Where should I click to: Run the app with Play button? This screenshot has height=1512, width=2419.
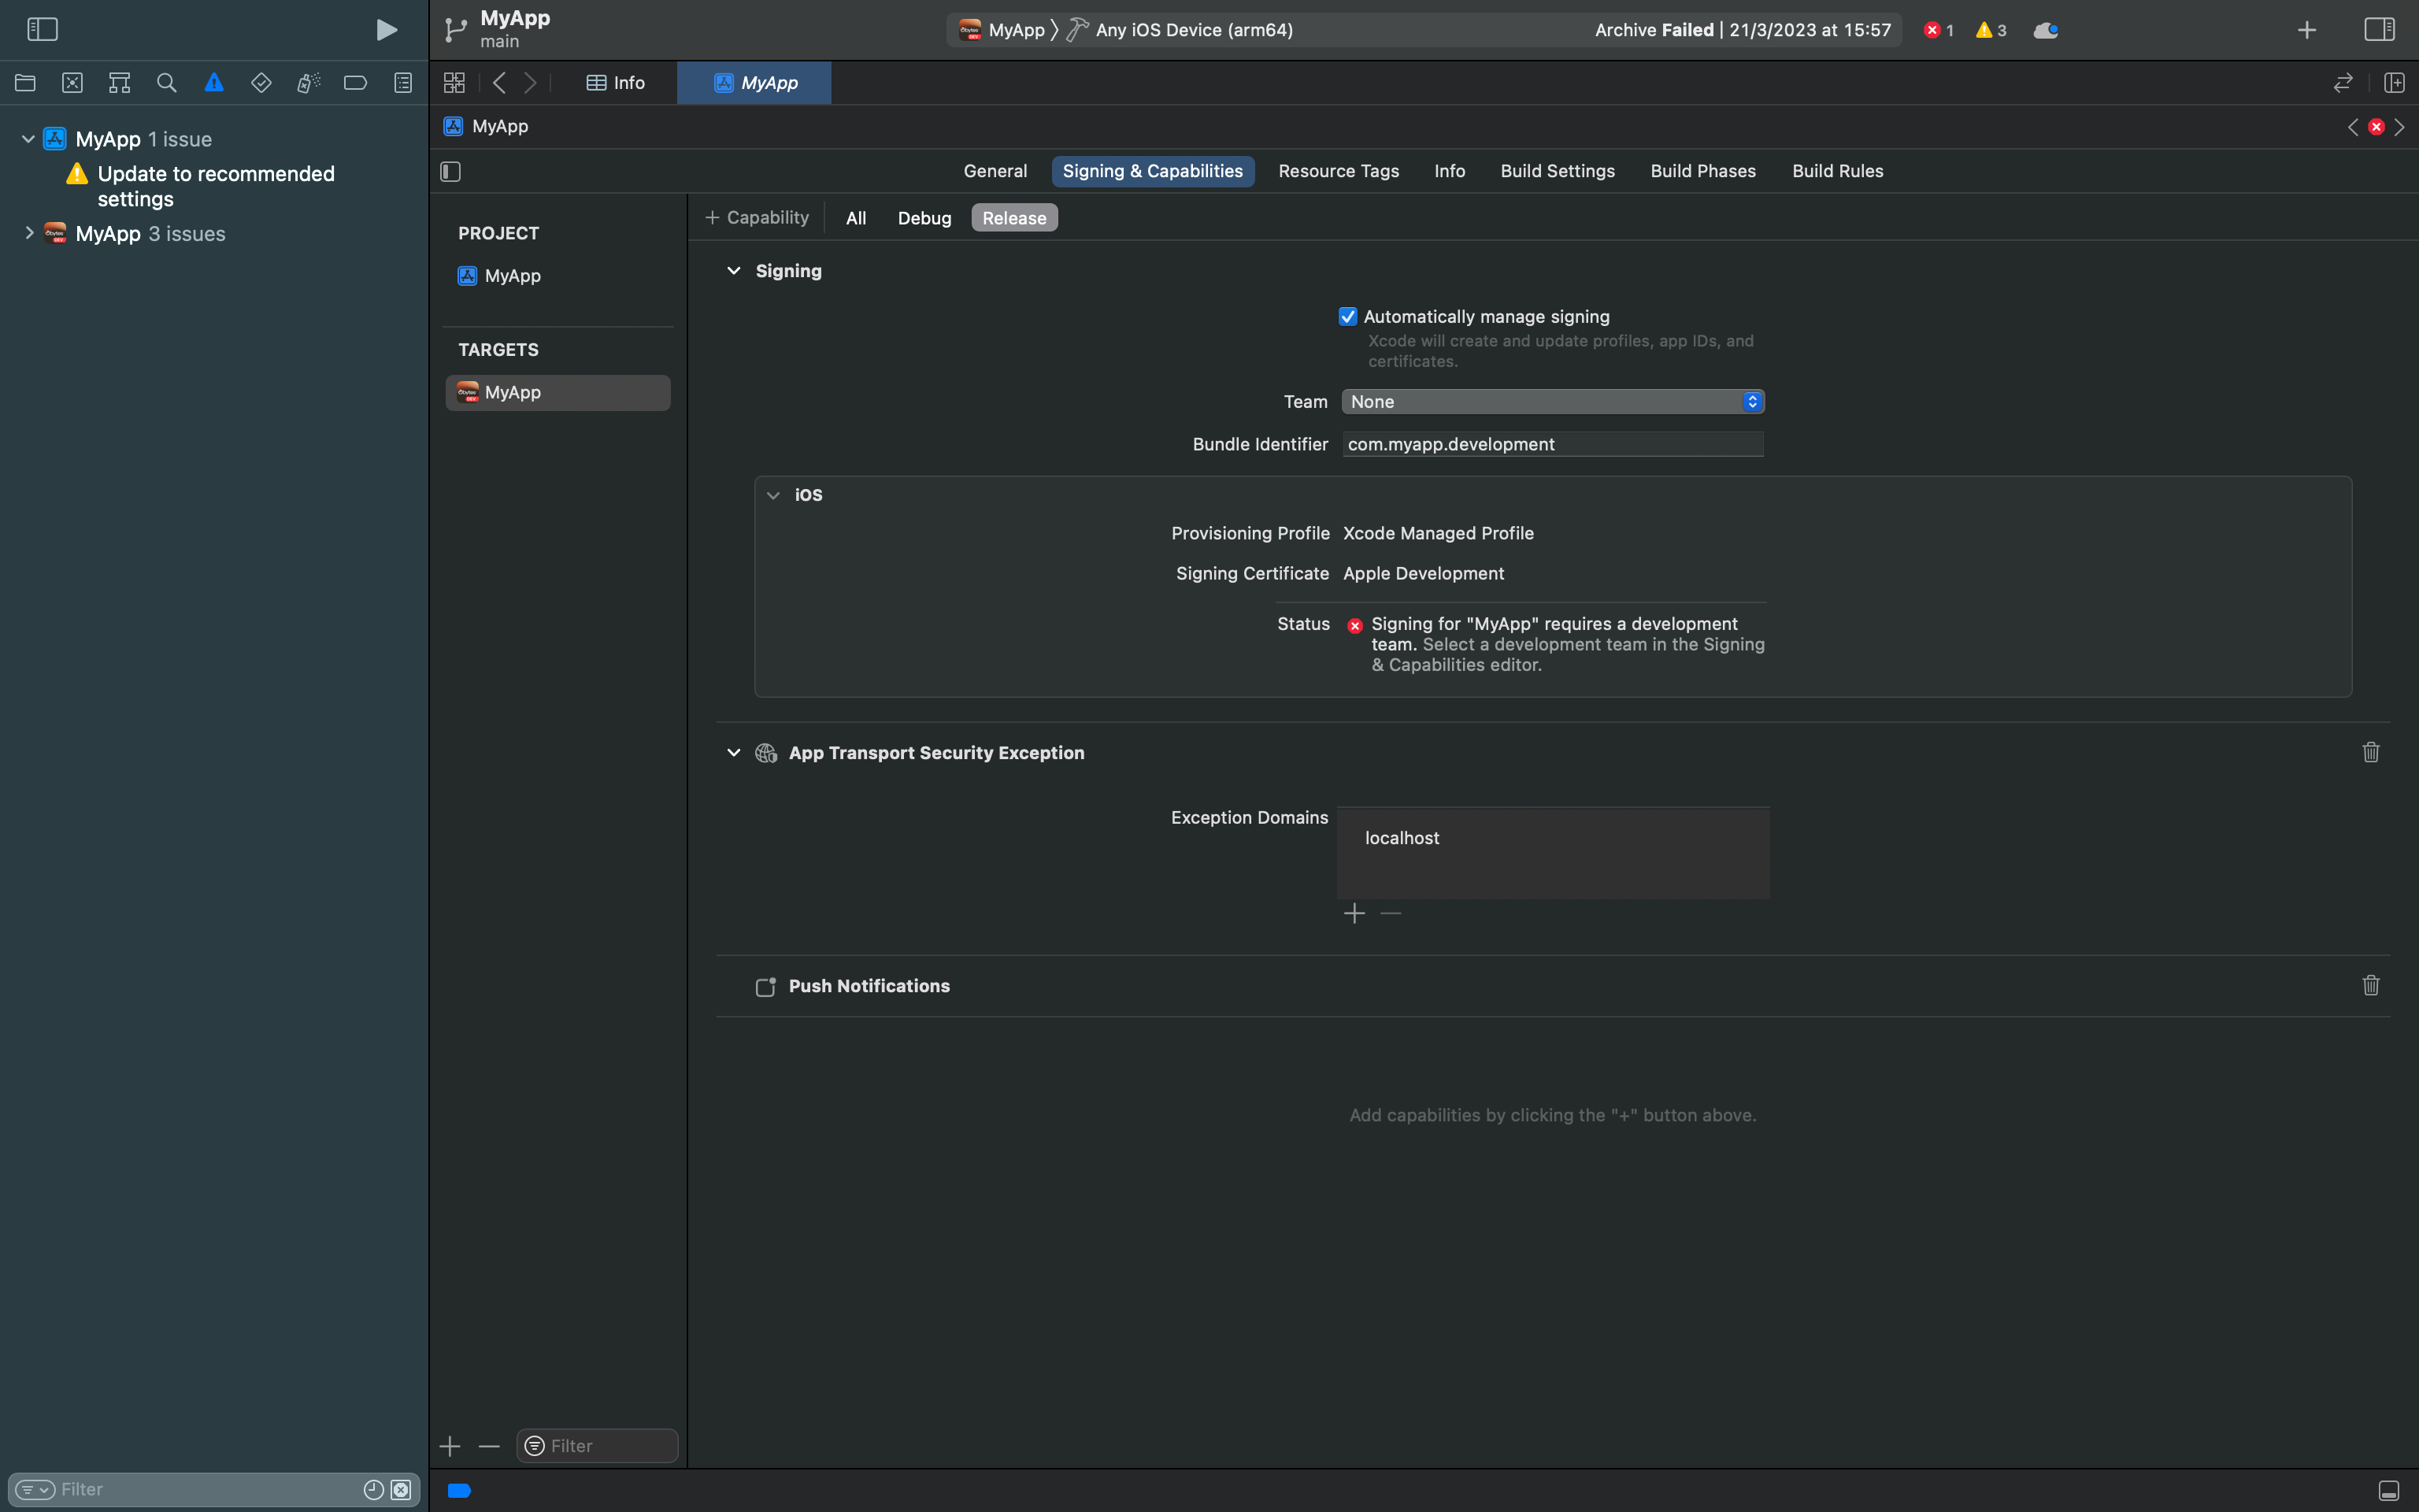click(x=386, y=30)
